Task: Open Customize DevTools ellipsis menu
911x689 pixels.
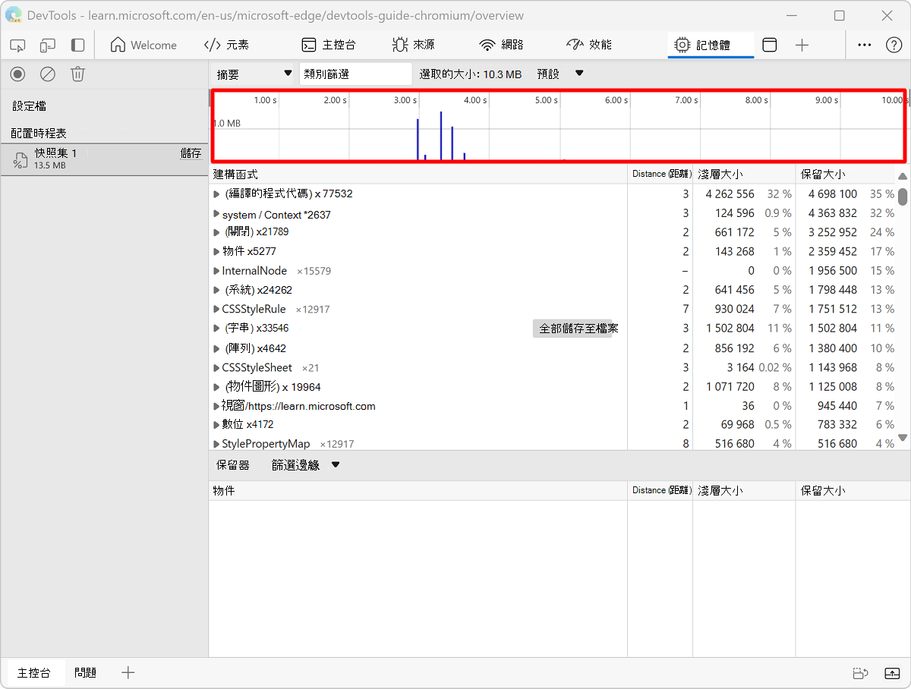Action: tap(865, 46)
